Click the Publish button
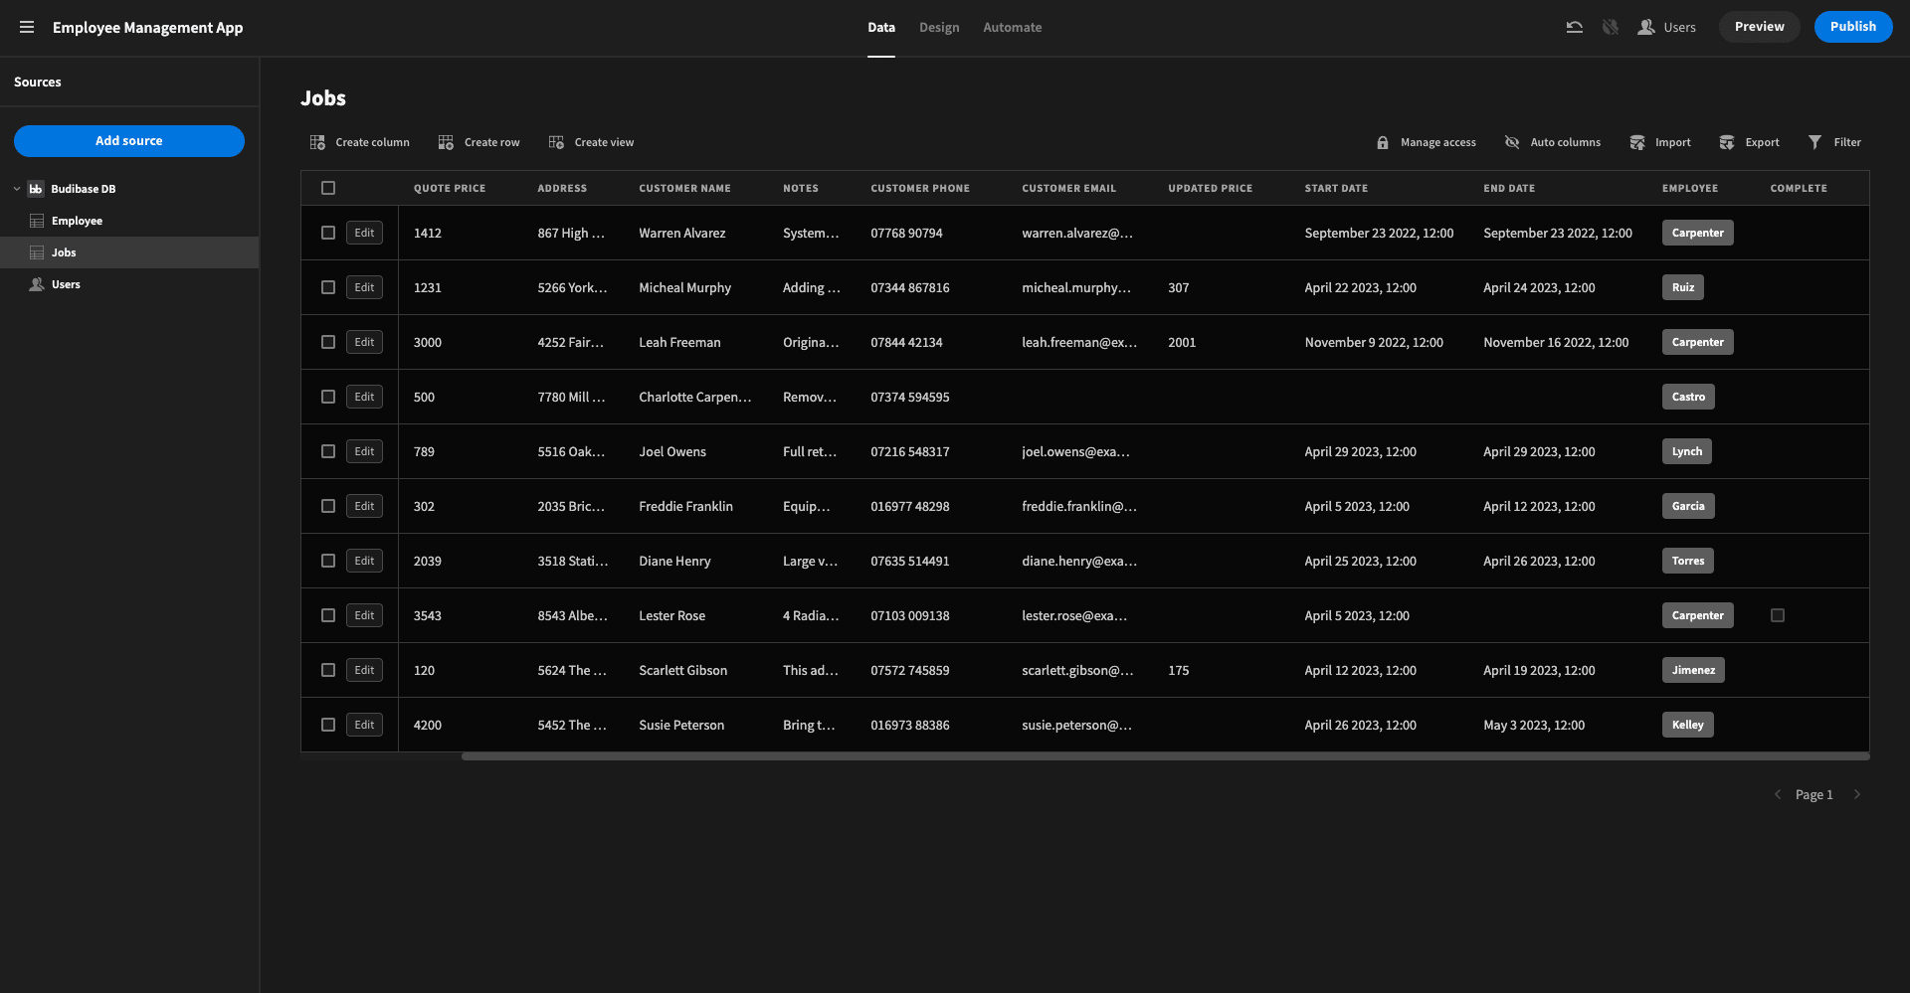This screenshot has width=1910, height=993. [1852, 27]
